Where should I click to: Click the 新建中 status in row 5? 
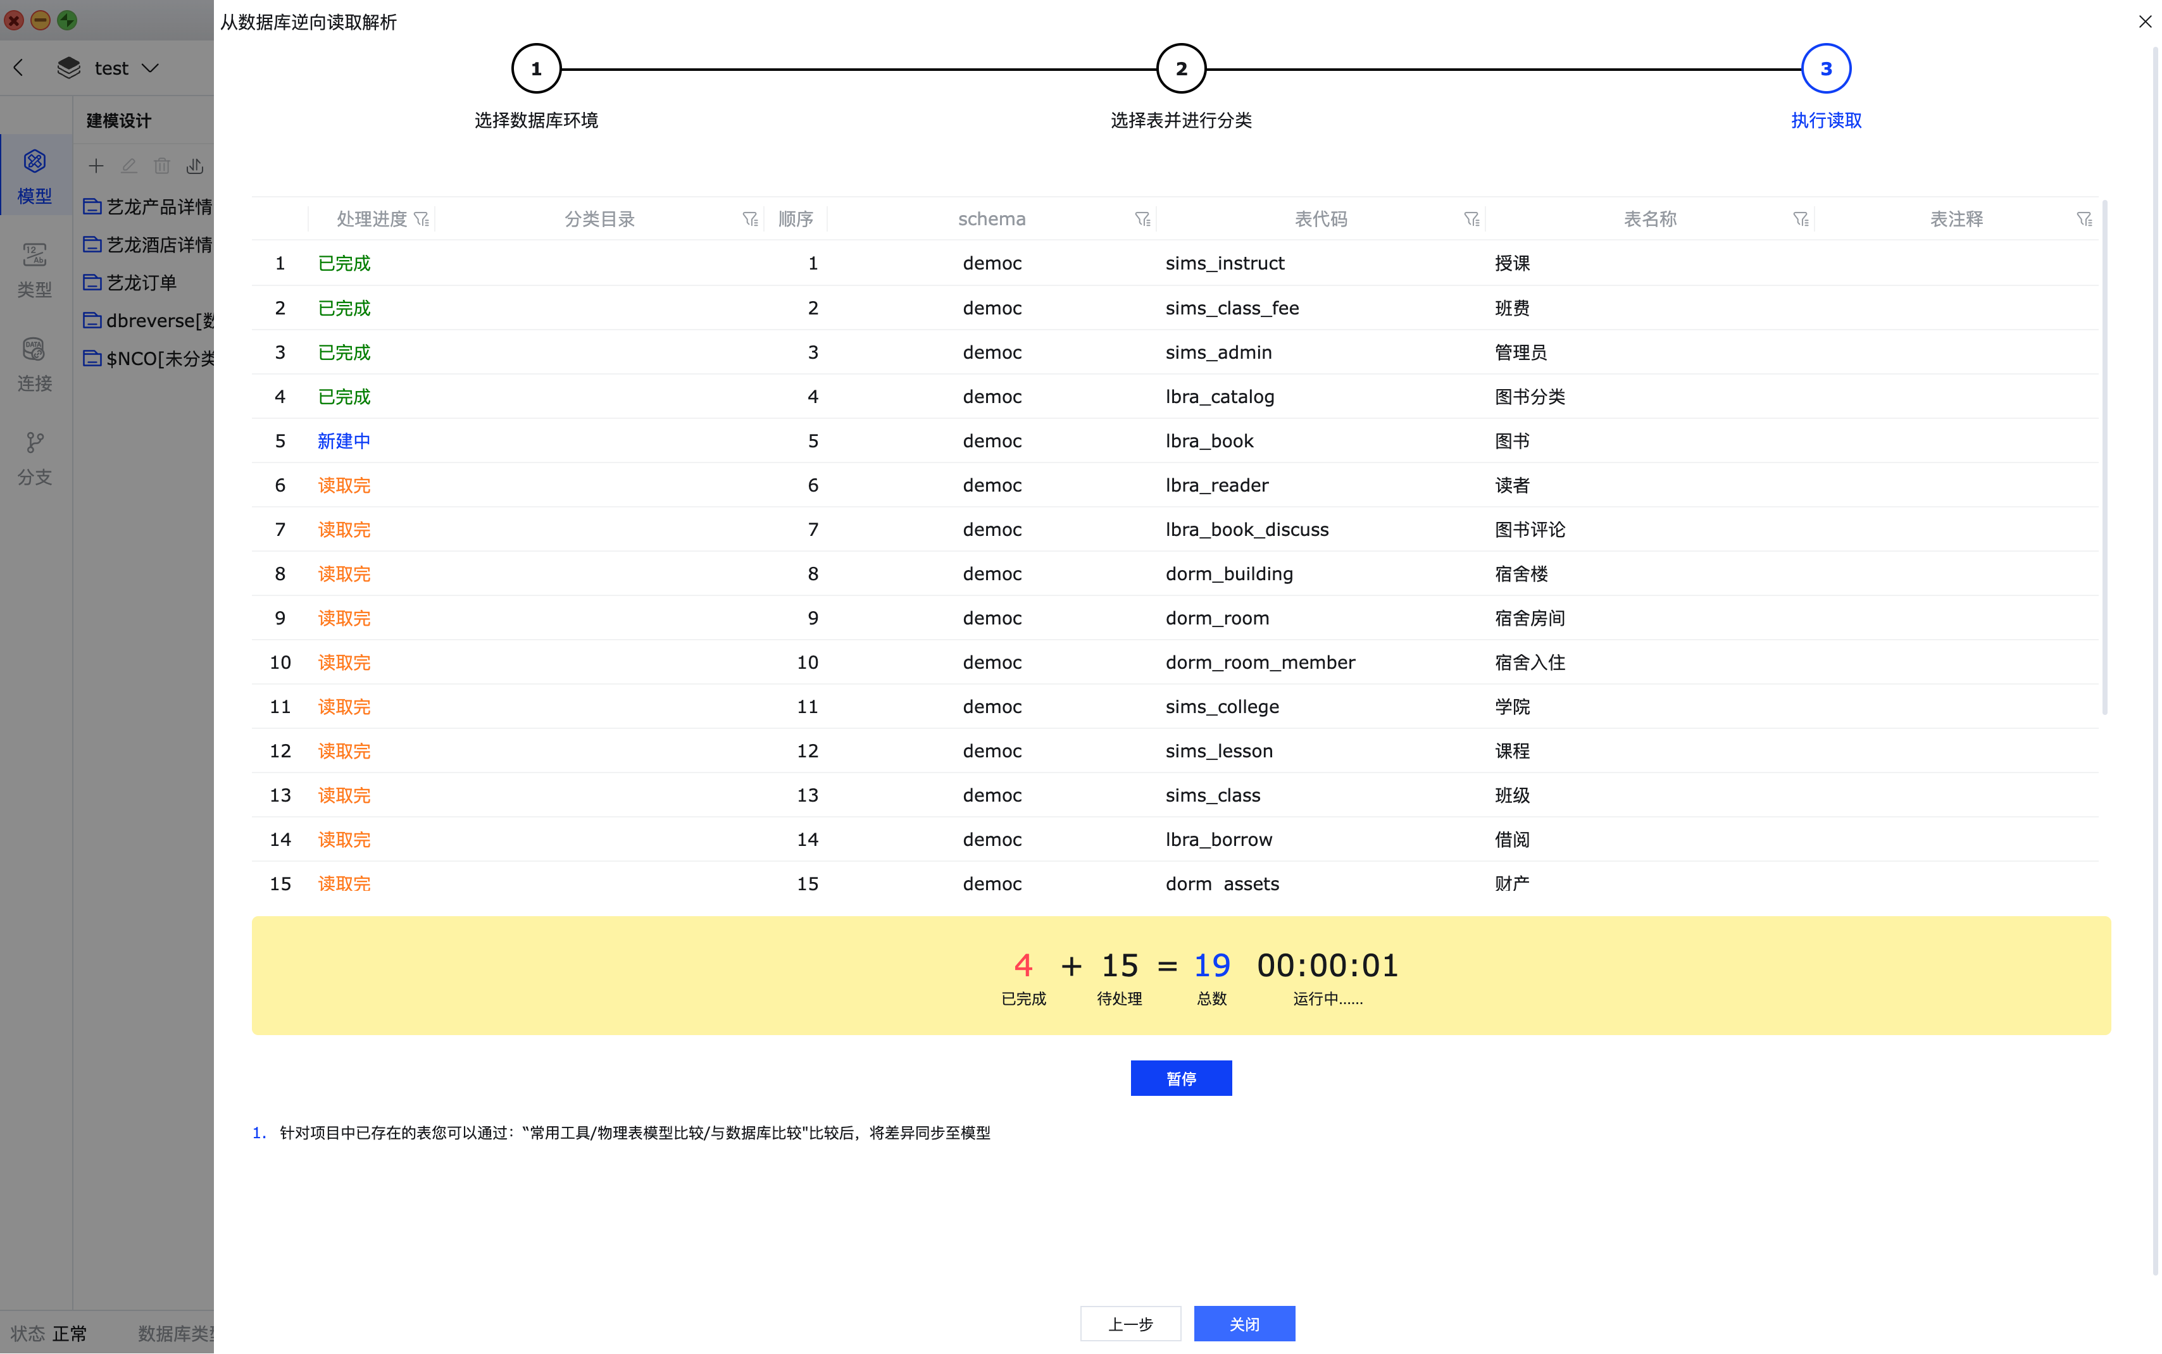[344, 440]
